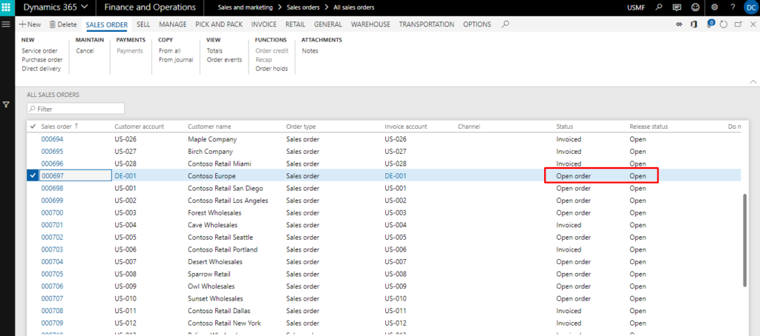This screenshot has width=760, height=336.
Task: Open sales order 000694 link
Action: tap(53, 139)
